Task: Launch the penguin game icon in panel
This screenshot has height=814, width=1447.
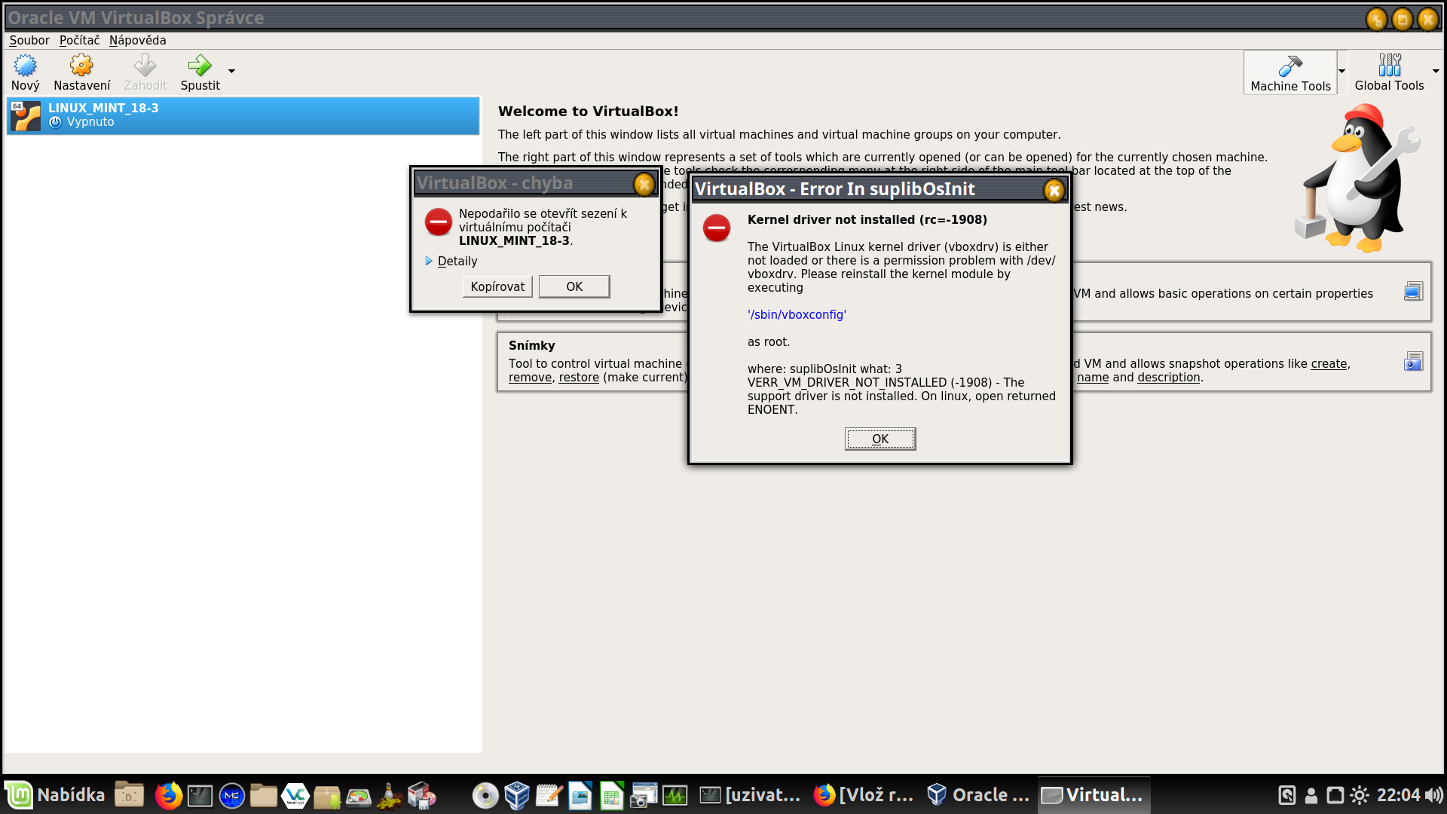Action: click(390, 795)
